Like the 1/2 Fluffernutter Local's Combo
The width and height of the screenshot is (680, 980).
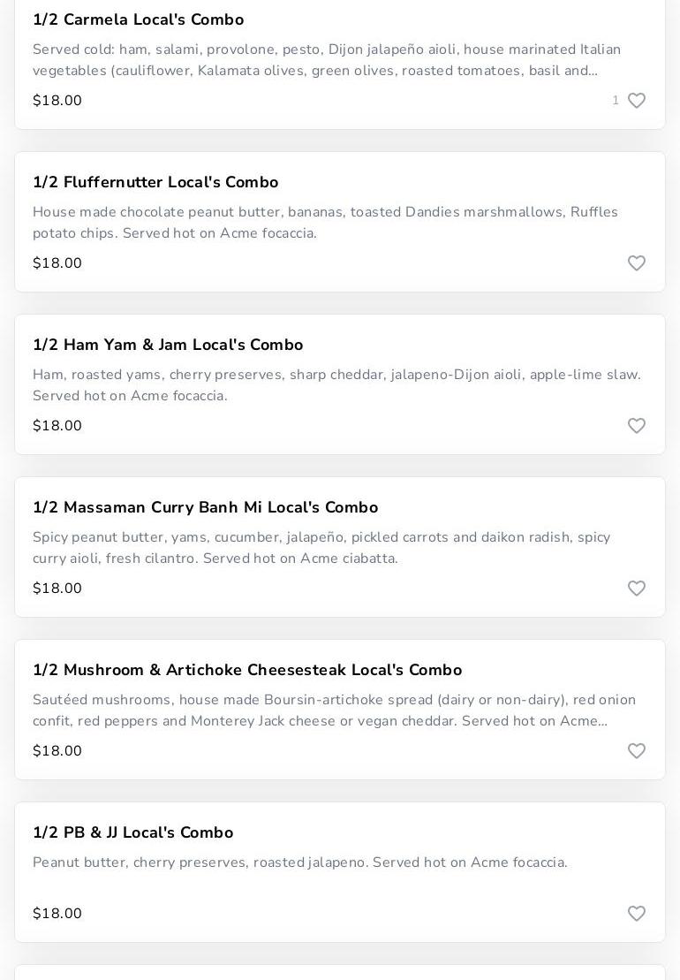tap(636, 263)
